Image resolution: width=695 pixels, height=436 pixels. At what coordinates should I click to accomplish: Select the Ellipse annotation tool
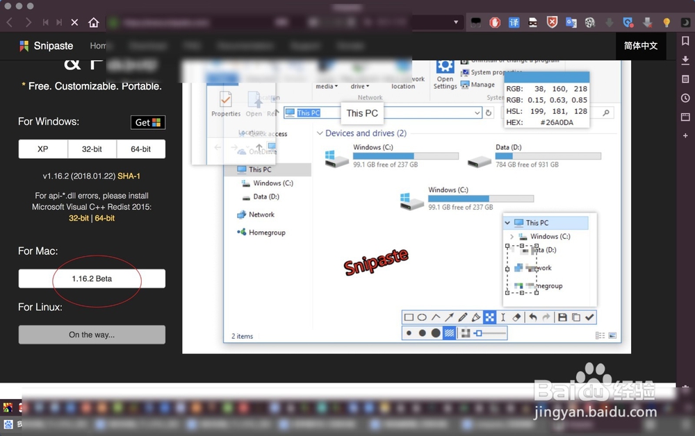pos(423,318)
